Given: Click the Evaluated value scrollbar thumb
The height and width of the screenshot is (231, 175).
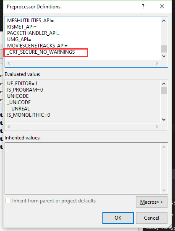Looking at the screenshot, I should click(164, 90).
